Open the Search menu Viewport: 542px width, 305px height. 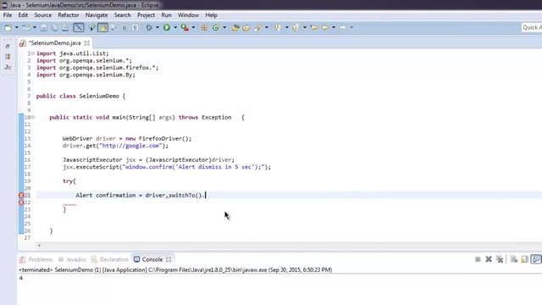[x=122, y=15]
